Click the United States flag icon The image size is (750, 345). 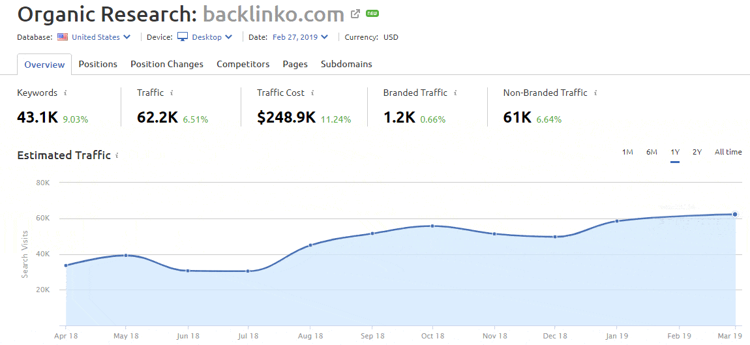tap(62, 37)
